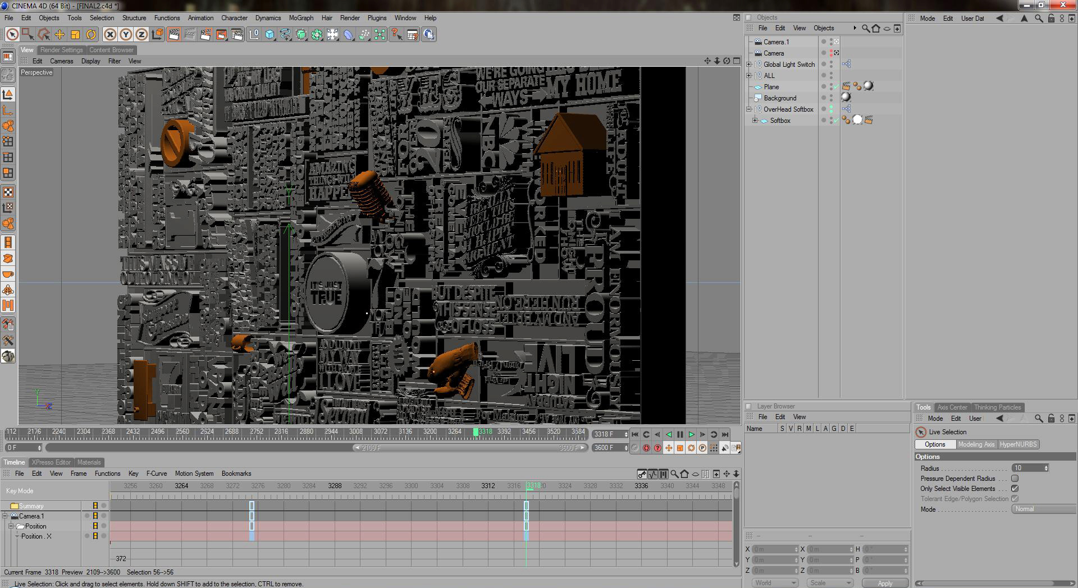Open the Spline objects icon
Image resolution: width=1078 pixels, height=588 pixels.
[x=286, y=35]
